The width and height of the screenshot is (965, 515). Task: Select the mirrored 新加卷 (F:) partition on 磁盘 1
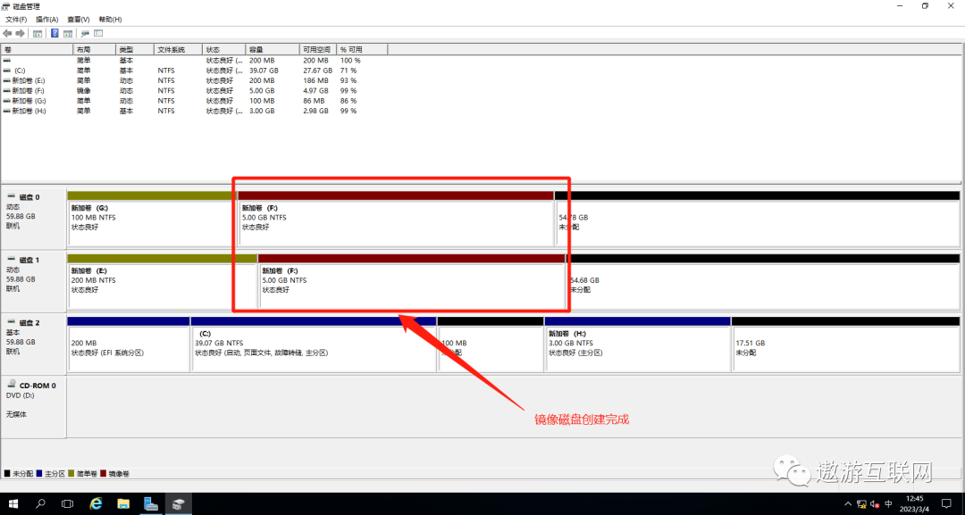(x=412, y=281)
